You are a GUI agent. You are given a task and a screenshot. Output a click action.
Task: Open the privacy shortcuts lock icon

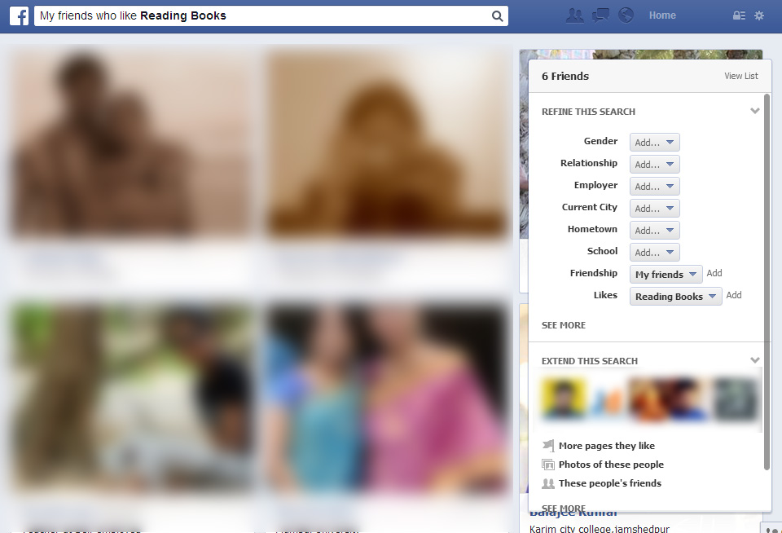739,15
